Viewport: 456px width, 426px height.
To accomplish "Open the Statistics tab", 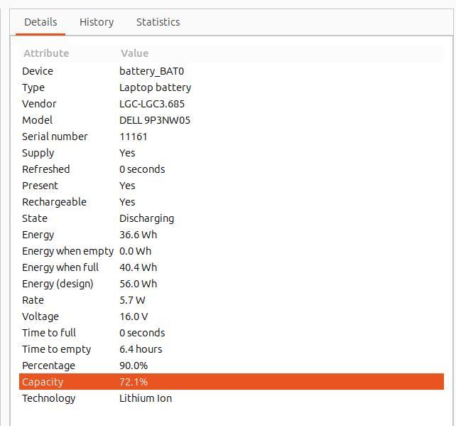I will point(158,22).
